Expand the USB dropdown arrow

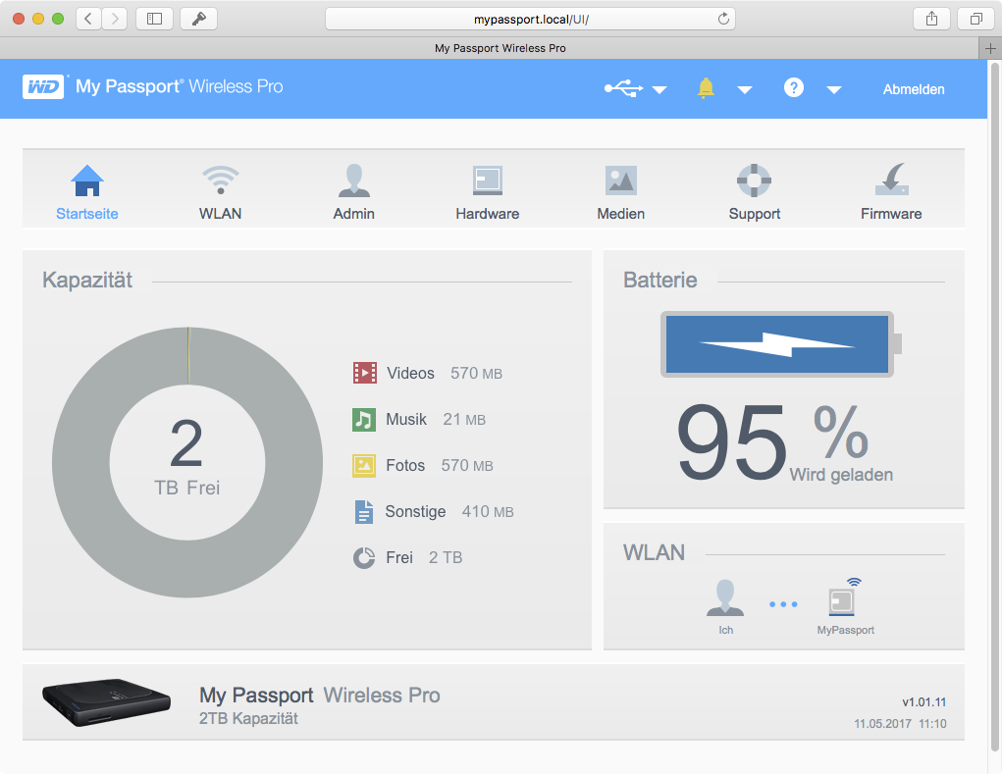[659, 90]
